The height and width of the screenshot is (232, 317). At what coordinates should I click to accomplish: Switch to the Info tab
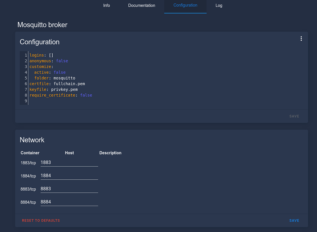click(x=107, y=6)
